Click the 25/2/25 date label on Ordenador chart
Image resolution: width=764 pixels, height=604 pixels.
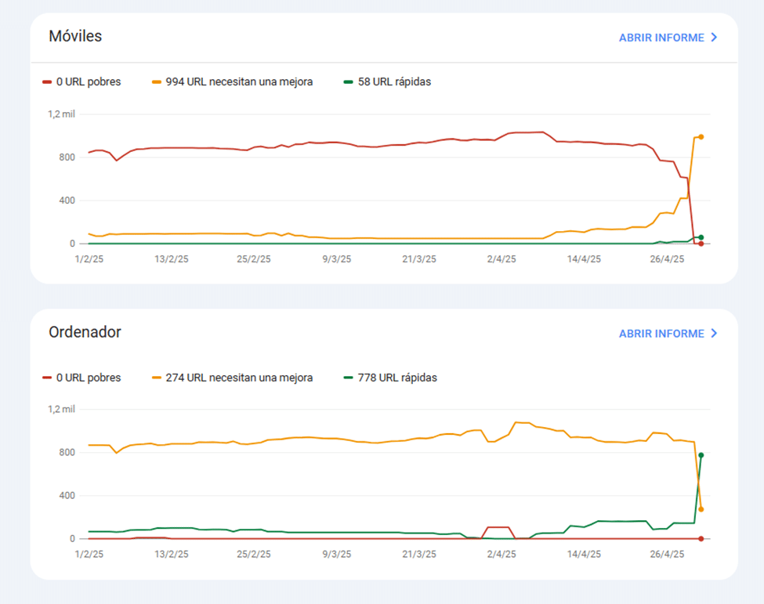coord(254,555)
